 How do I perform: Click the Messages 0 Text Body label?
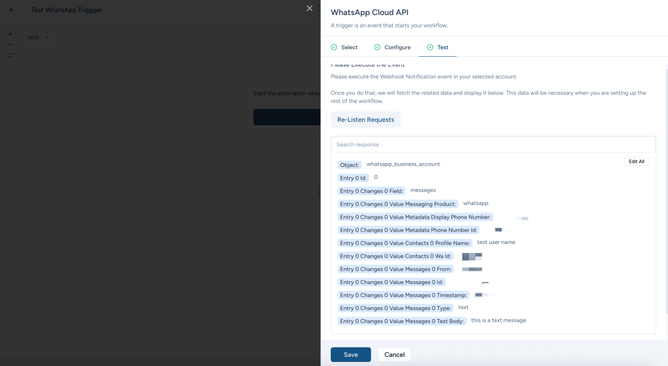tap(402, 321)
